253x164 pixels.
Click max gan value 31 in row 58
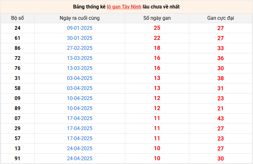(220, 88)
